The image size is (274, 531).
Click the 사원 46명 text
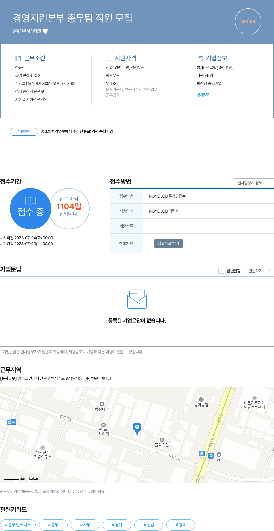[x=205, y=75]
